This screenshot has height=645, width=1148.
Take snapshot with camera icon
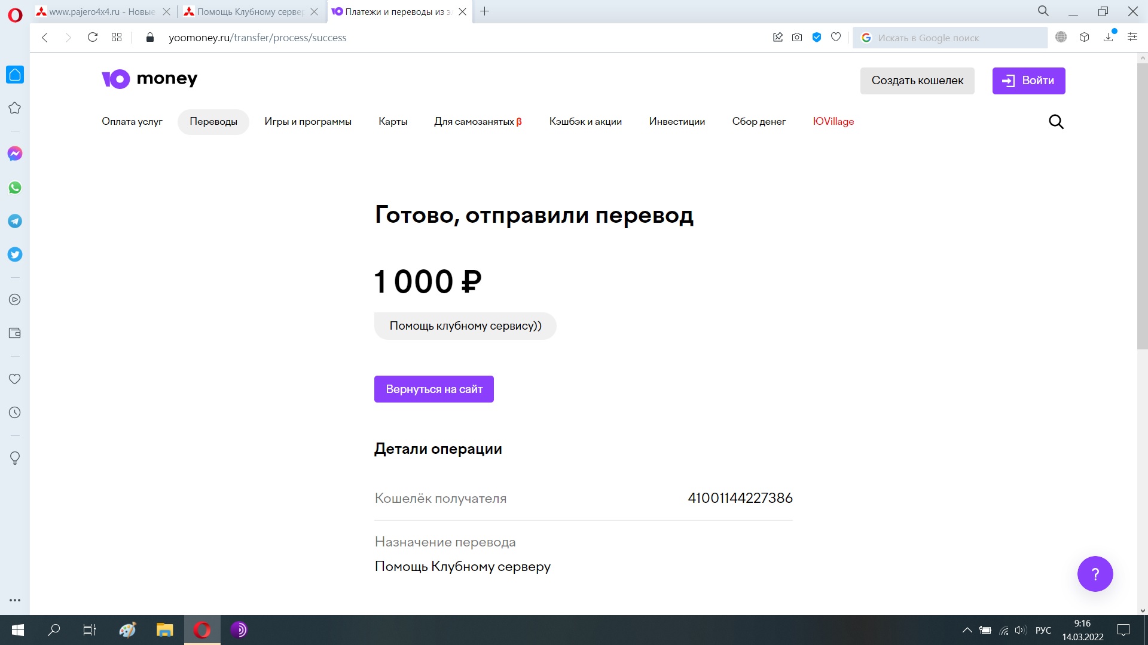point(797,38)
